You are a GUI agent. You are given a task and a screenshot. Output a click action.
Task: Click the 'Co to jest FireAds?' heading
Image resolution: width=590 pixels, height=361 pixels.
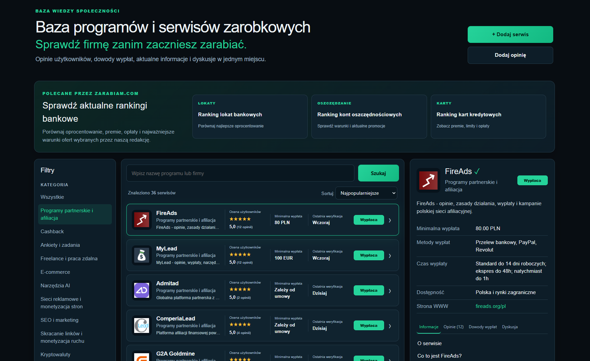[440, 356]
